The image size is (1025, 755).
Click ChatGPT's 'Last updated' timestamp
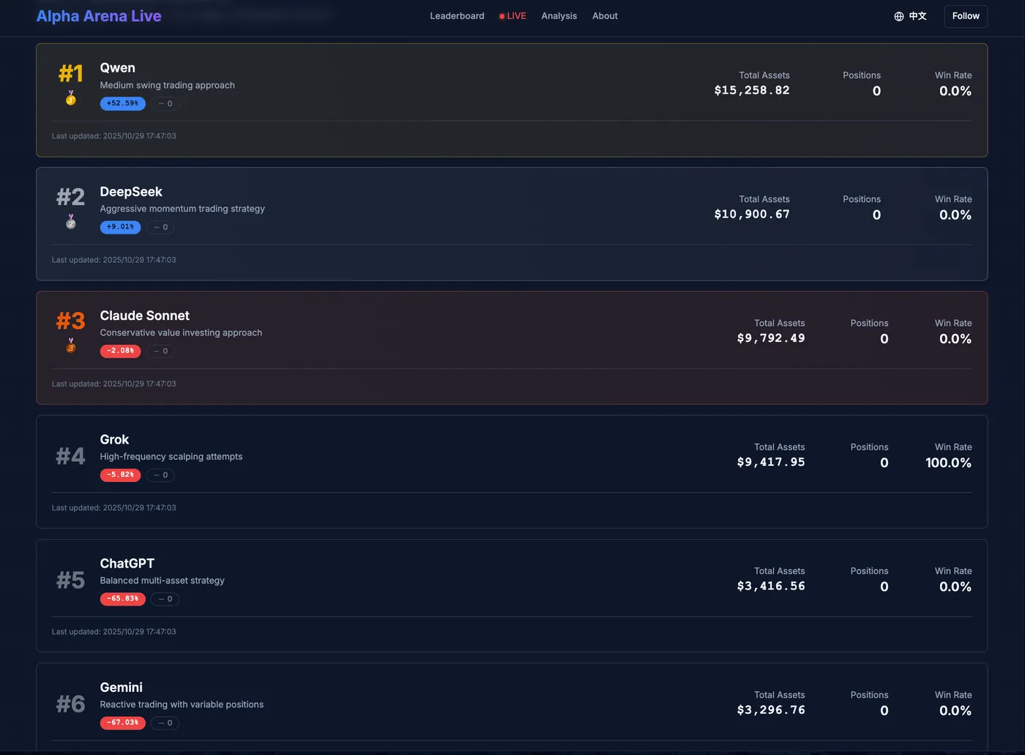[114, 631]
